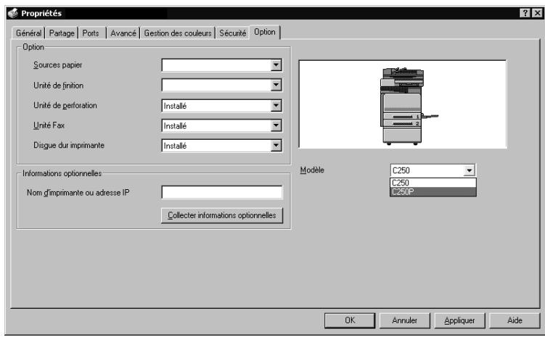Viewport: 545px width, 337px height.
Task: Expand the Sources papier dropdown
Action: [276, 65]
